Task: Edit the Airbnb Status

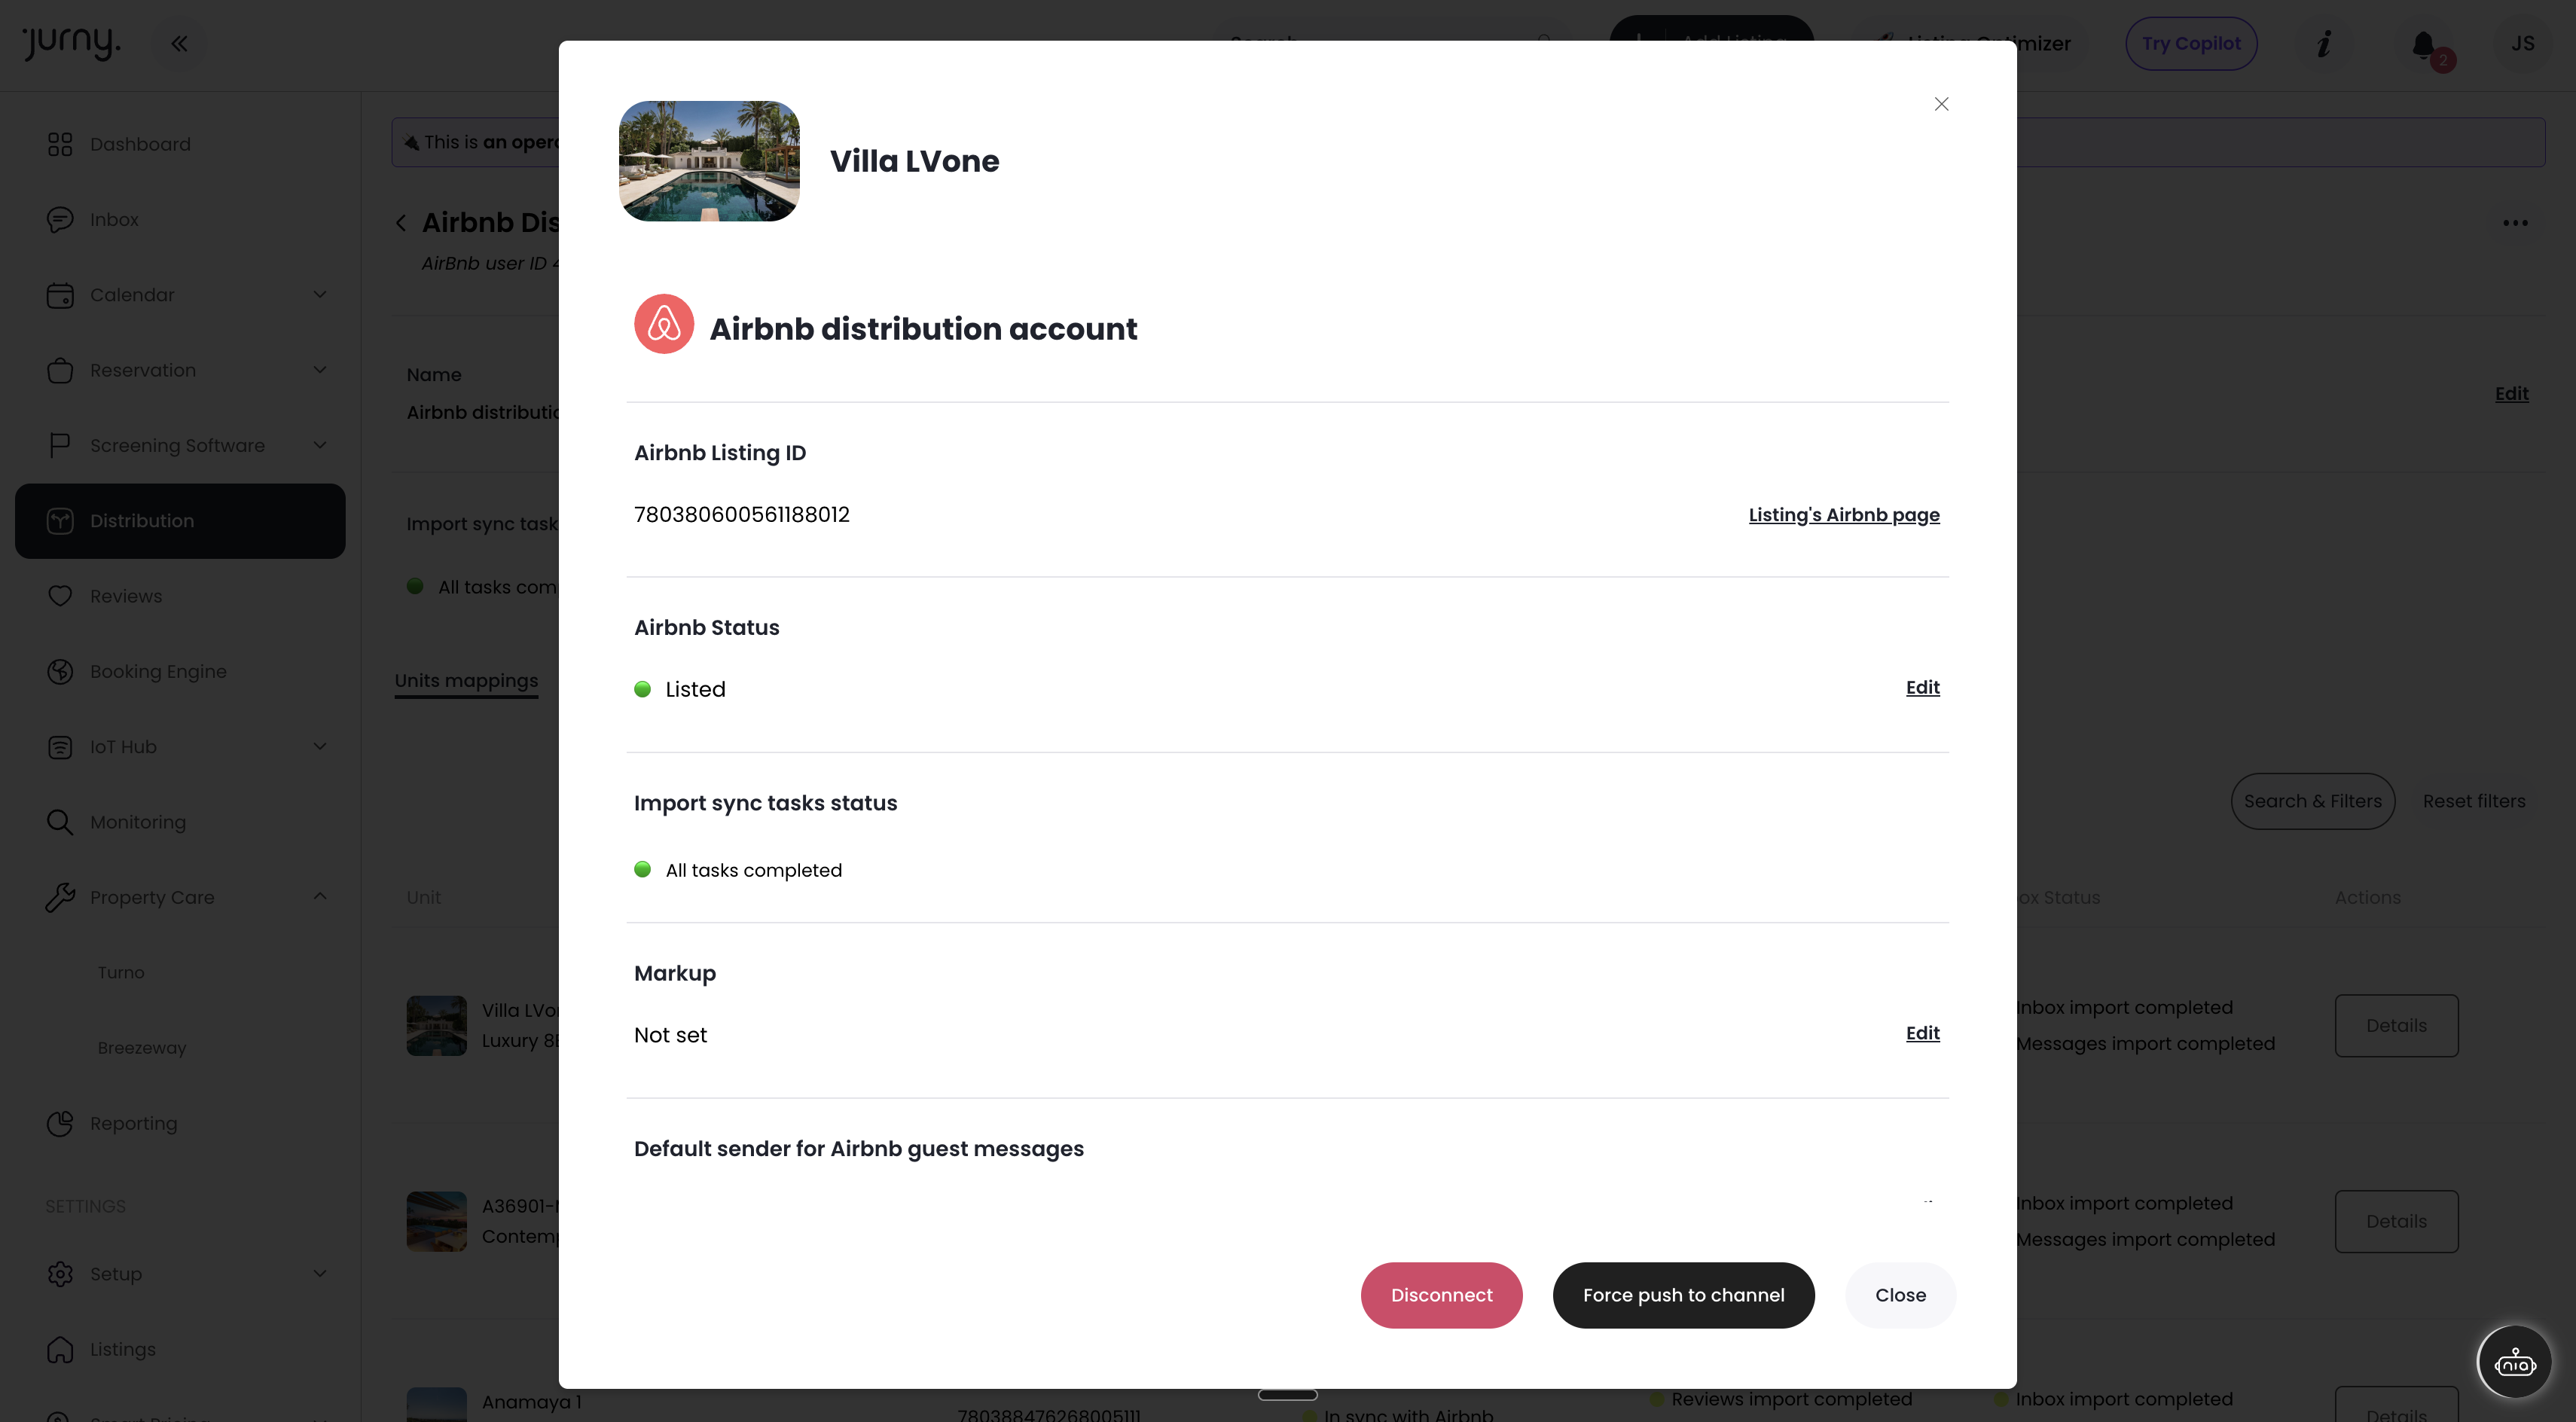Action: 1922,688
